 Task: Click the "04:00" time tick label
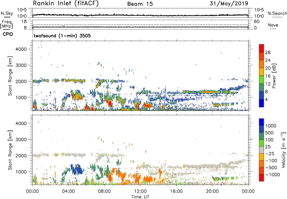(68, 191)
